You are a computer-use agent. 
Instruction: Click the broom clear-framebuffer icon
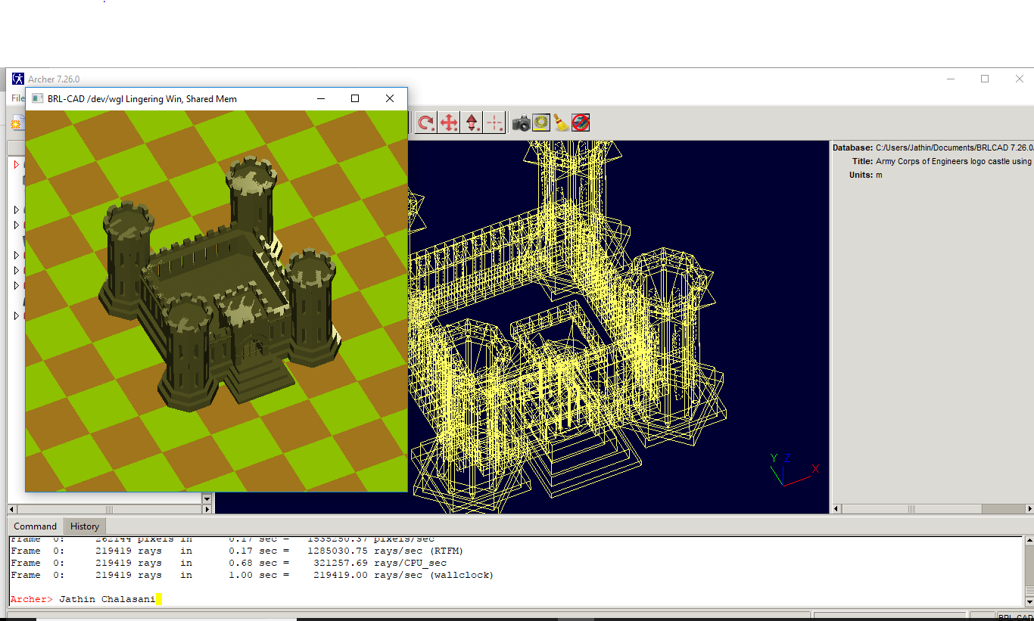click(x=560, y=123)
